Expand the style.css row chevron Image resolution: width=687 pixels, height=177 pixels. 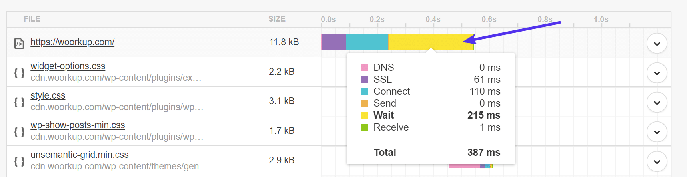tap(657, 102)
